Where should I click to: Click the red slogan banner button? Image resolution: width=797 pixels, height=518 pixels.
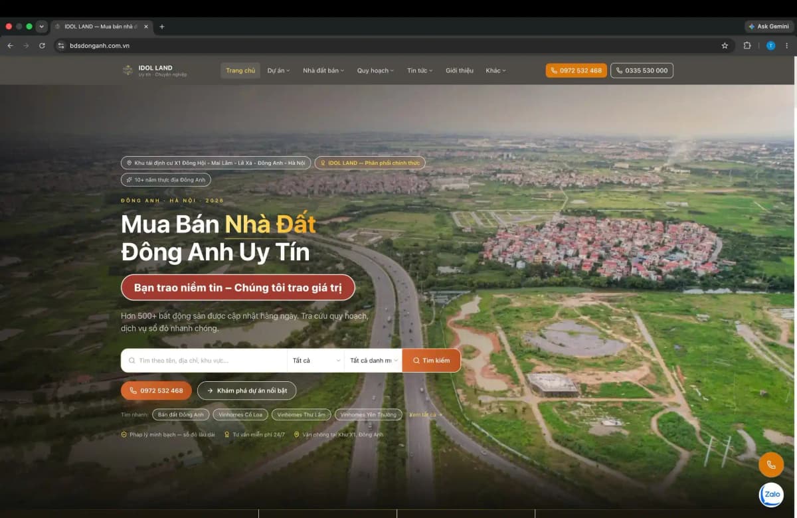pos(238,288)
